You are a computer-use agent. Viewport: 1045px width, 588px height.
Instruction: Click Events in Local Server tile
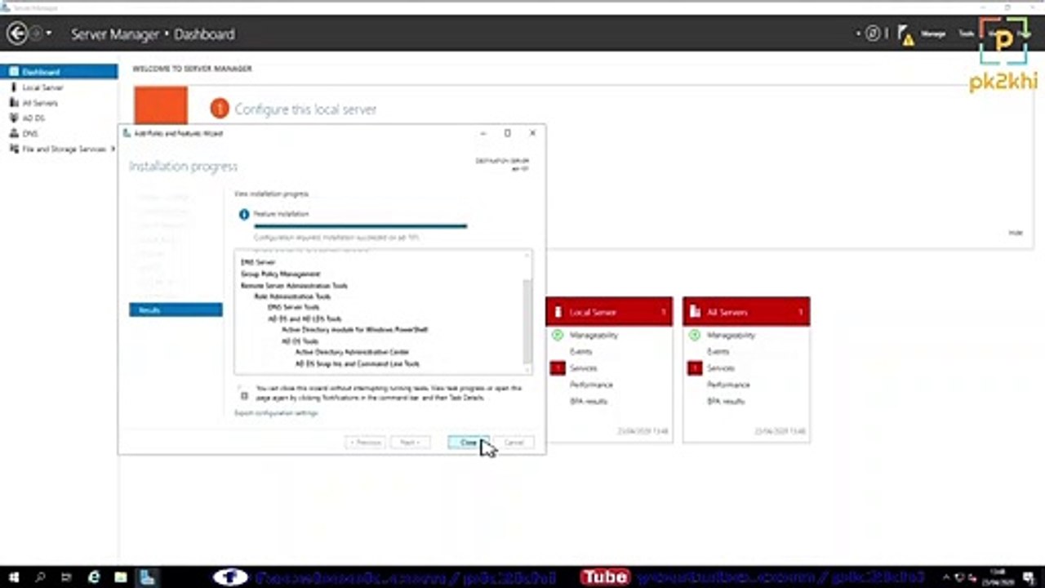(580, 352)
